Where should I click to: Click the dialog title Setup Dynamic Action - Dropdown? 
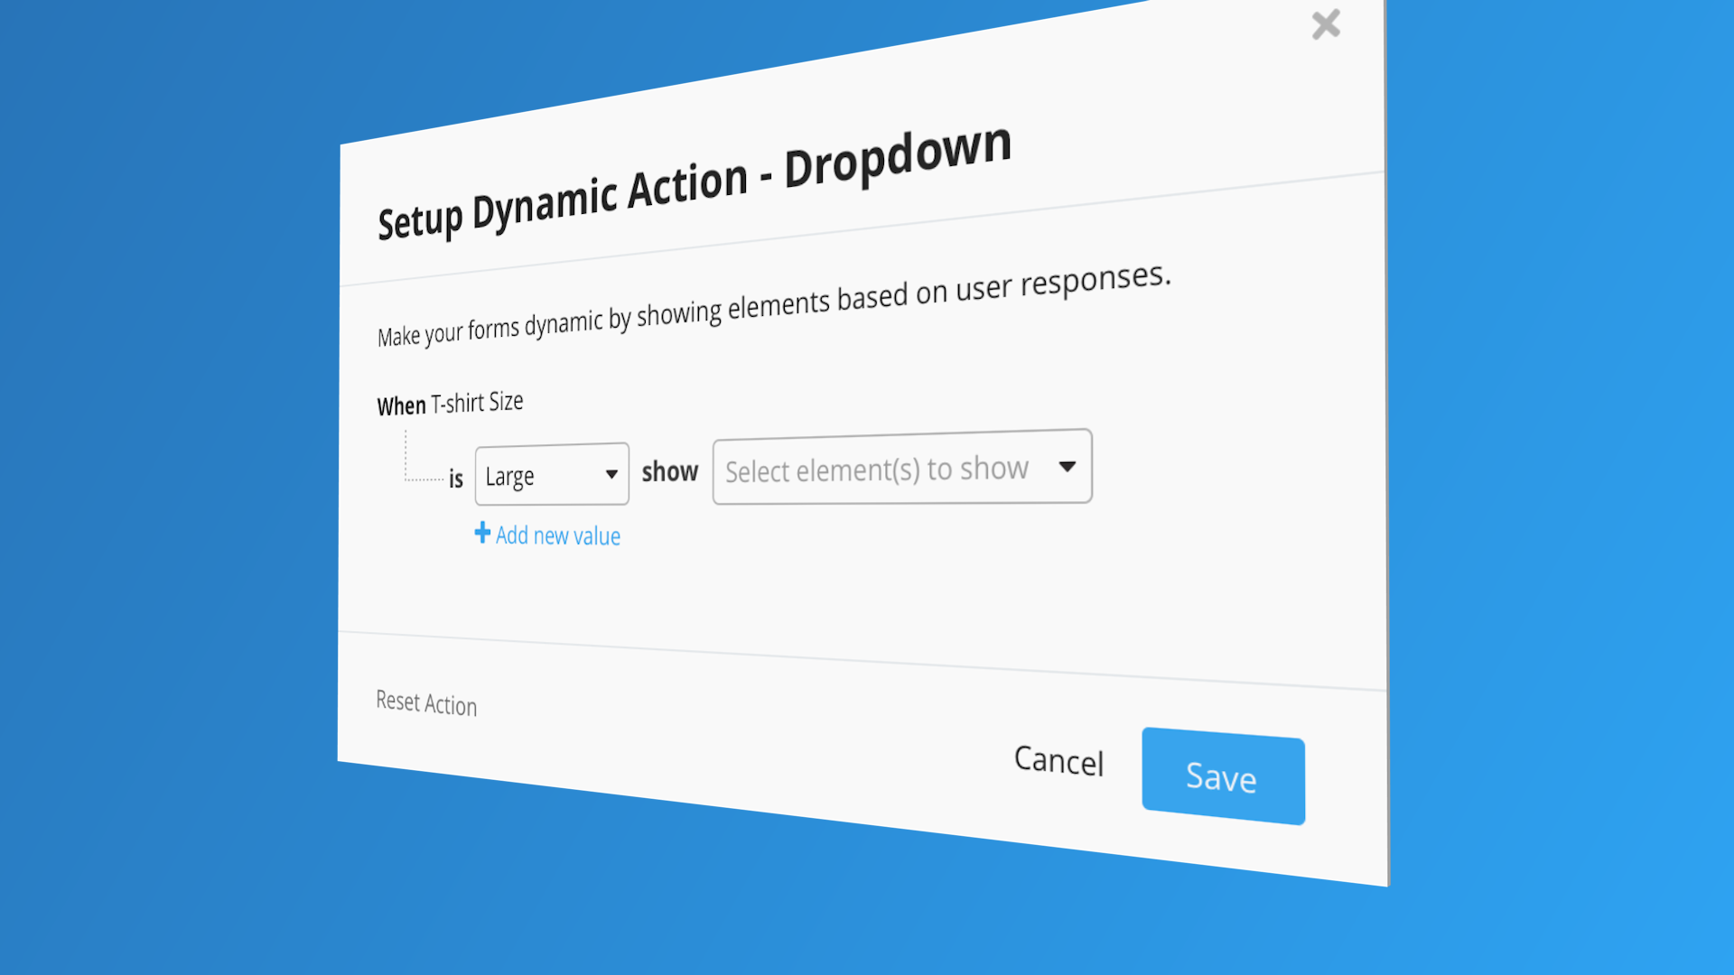pyautogui.click(x=695, y=184)
